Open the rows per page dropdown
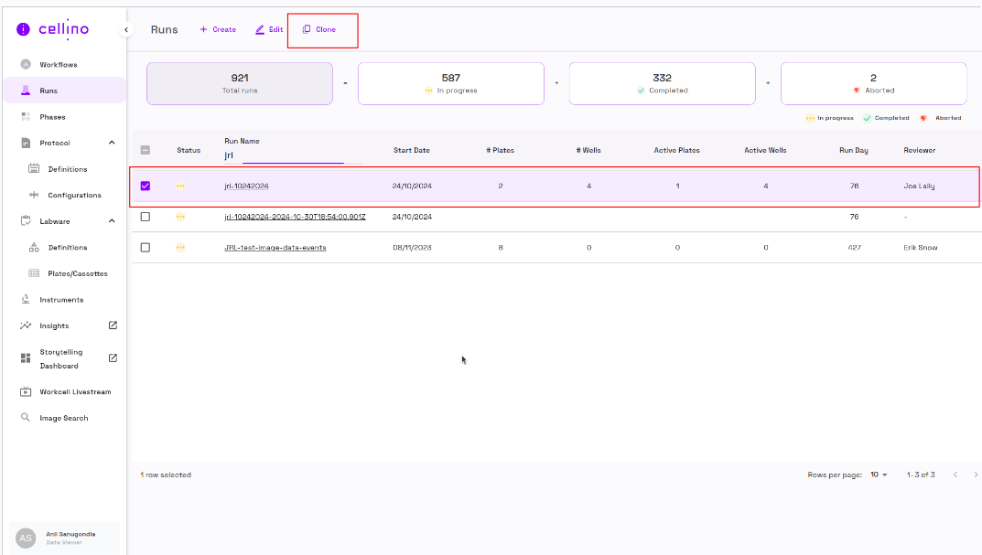The image size is (982, 555). [x=879, y=475]
